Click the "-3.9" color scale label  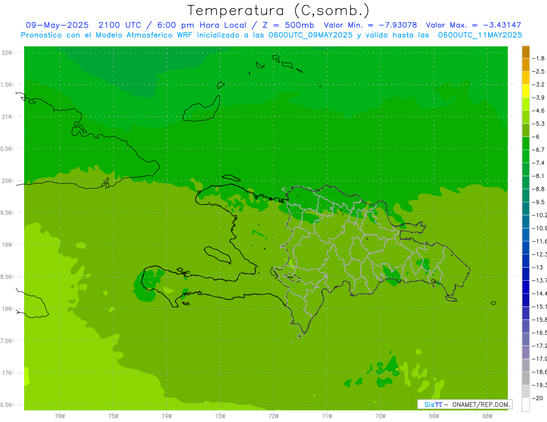[538, 97]
